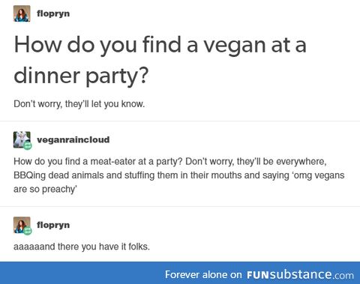Click the line starting 'How do you find a meat-eater'
The width and height of the screenshot is (360, 284).
(x=170, y=161)
